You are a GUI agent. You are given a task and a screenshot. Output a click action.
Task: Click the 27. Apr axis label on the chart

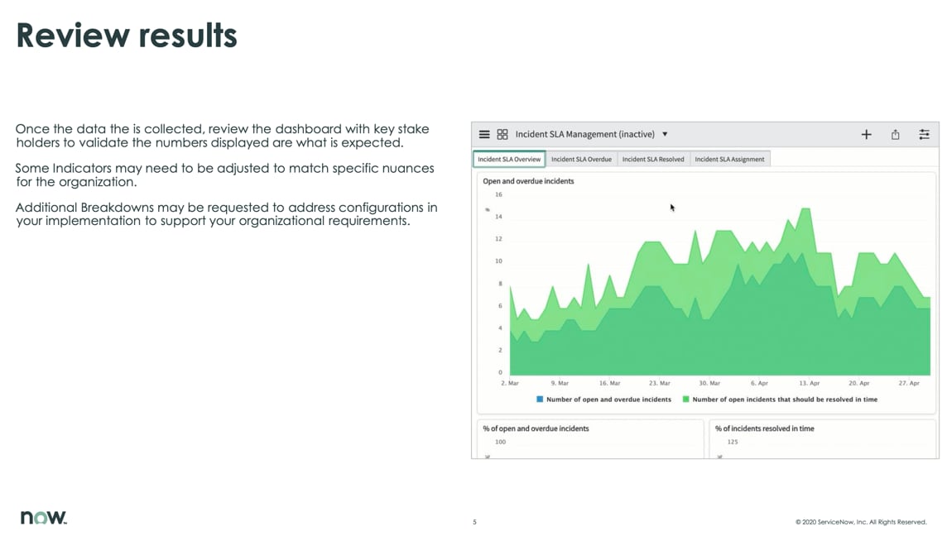(910, 383)
